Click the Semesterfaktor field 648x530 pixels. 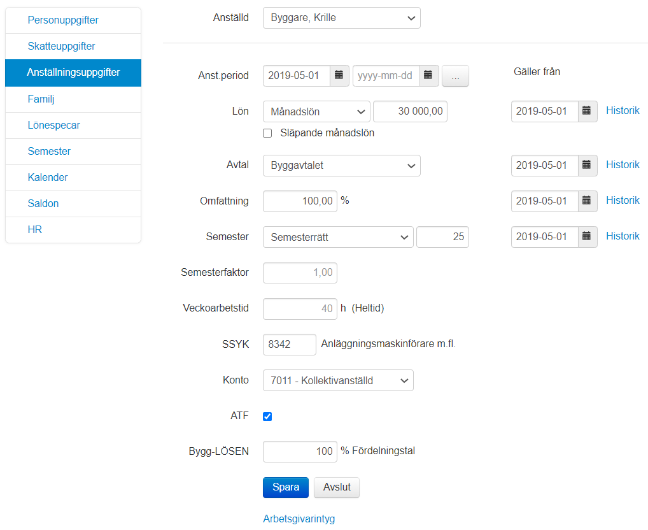click(300, 273)
